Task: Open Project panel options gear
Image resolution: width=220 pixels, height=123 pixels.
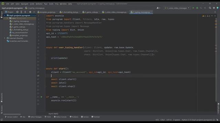Action: [30, 12]
